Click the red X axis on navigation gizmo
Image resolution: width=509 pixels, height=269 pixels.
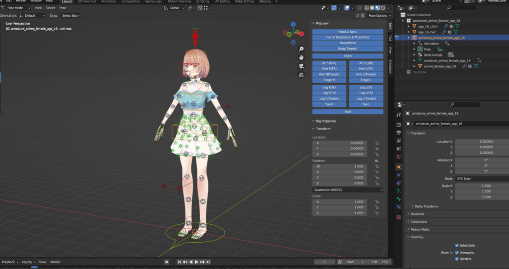tap(302, 34)
